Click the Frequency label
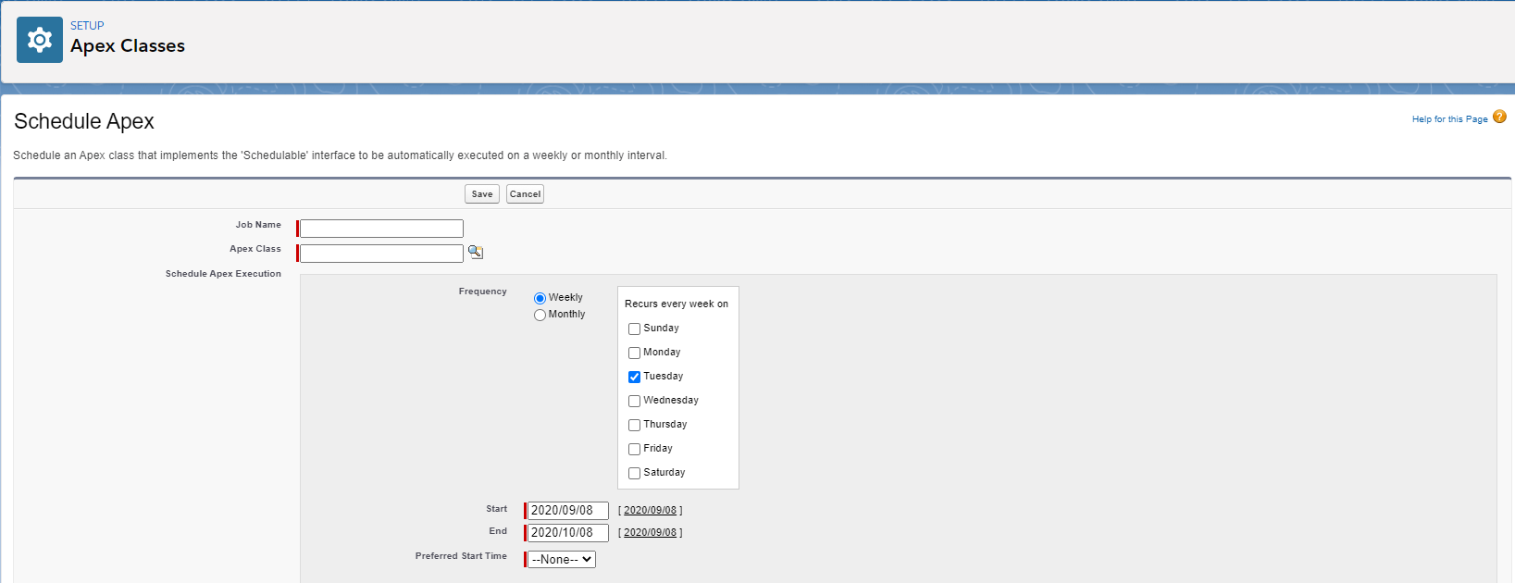Screen dimensions: 1515x583 pyautogui.click(x=483, y=291)
